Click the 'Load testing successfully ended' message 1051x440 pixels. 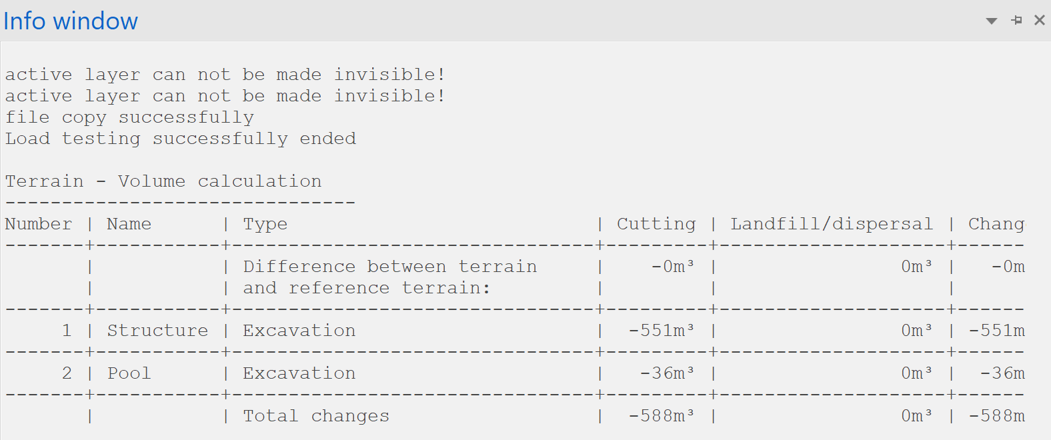pos(180,138)
